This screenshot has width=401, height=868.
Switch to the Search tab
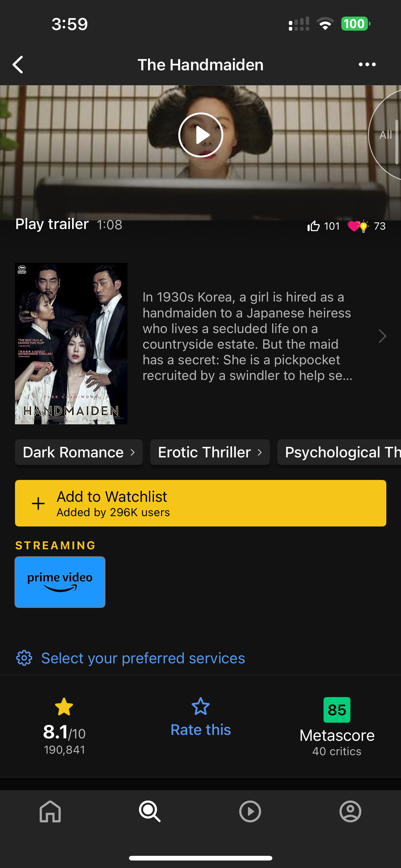tap(150, 811)
